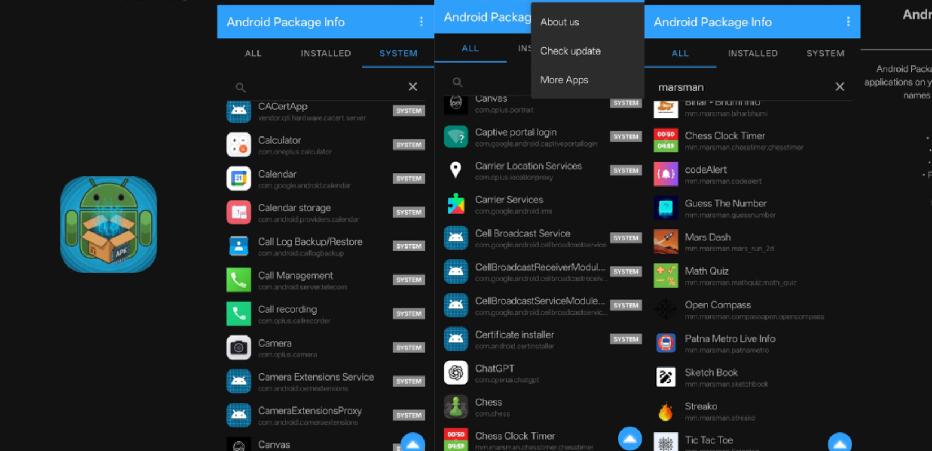Tap the Camera app icon
Viewport: 932px width, 451px height.
[239, 348]
